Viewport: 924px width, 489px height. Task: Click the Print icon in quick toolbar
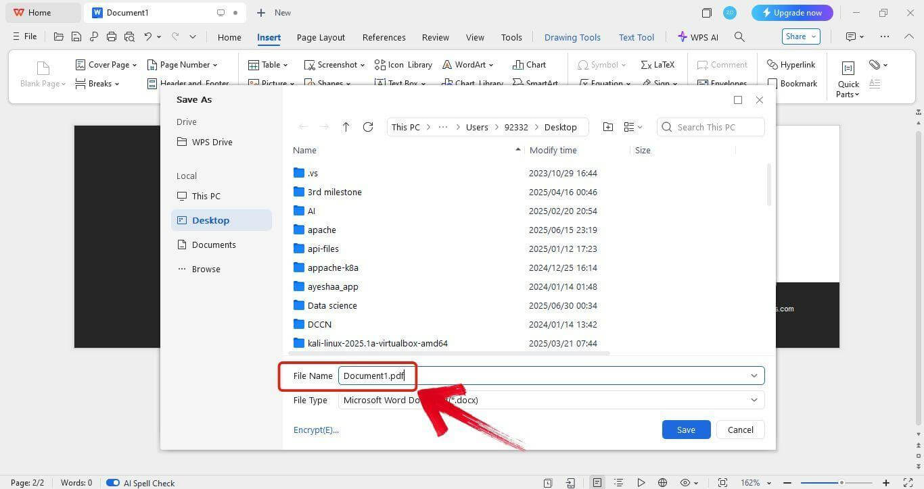(112, 36)
